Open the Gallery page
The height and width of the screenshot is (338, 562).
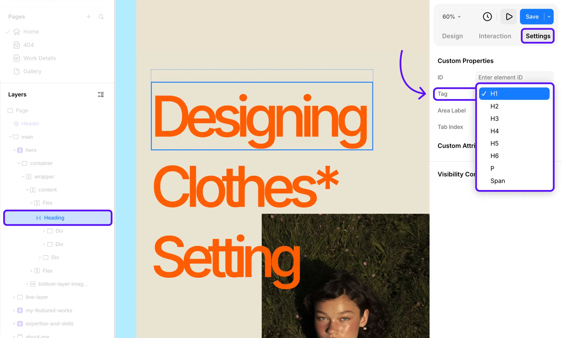coord(32,71)
